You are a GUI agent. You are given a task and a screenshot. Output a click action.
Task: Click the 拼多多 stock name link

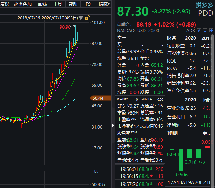[x=204, y=5]
